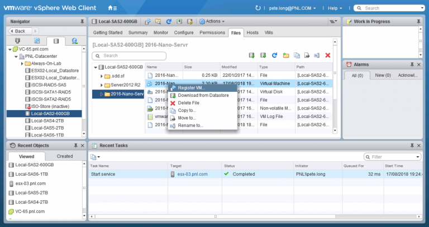
Task: Click the Upload file to datastore icon
Action: click(252, 56)
